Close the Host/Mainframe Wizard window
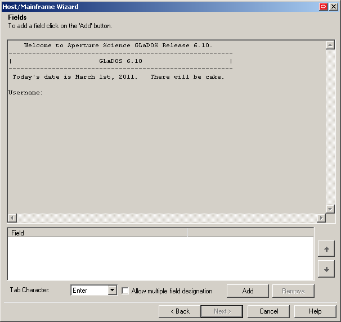Screen dimensions: 341x322 tap(333, 7)
